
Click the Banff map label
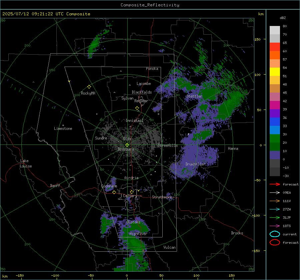(x=55, y=186)
